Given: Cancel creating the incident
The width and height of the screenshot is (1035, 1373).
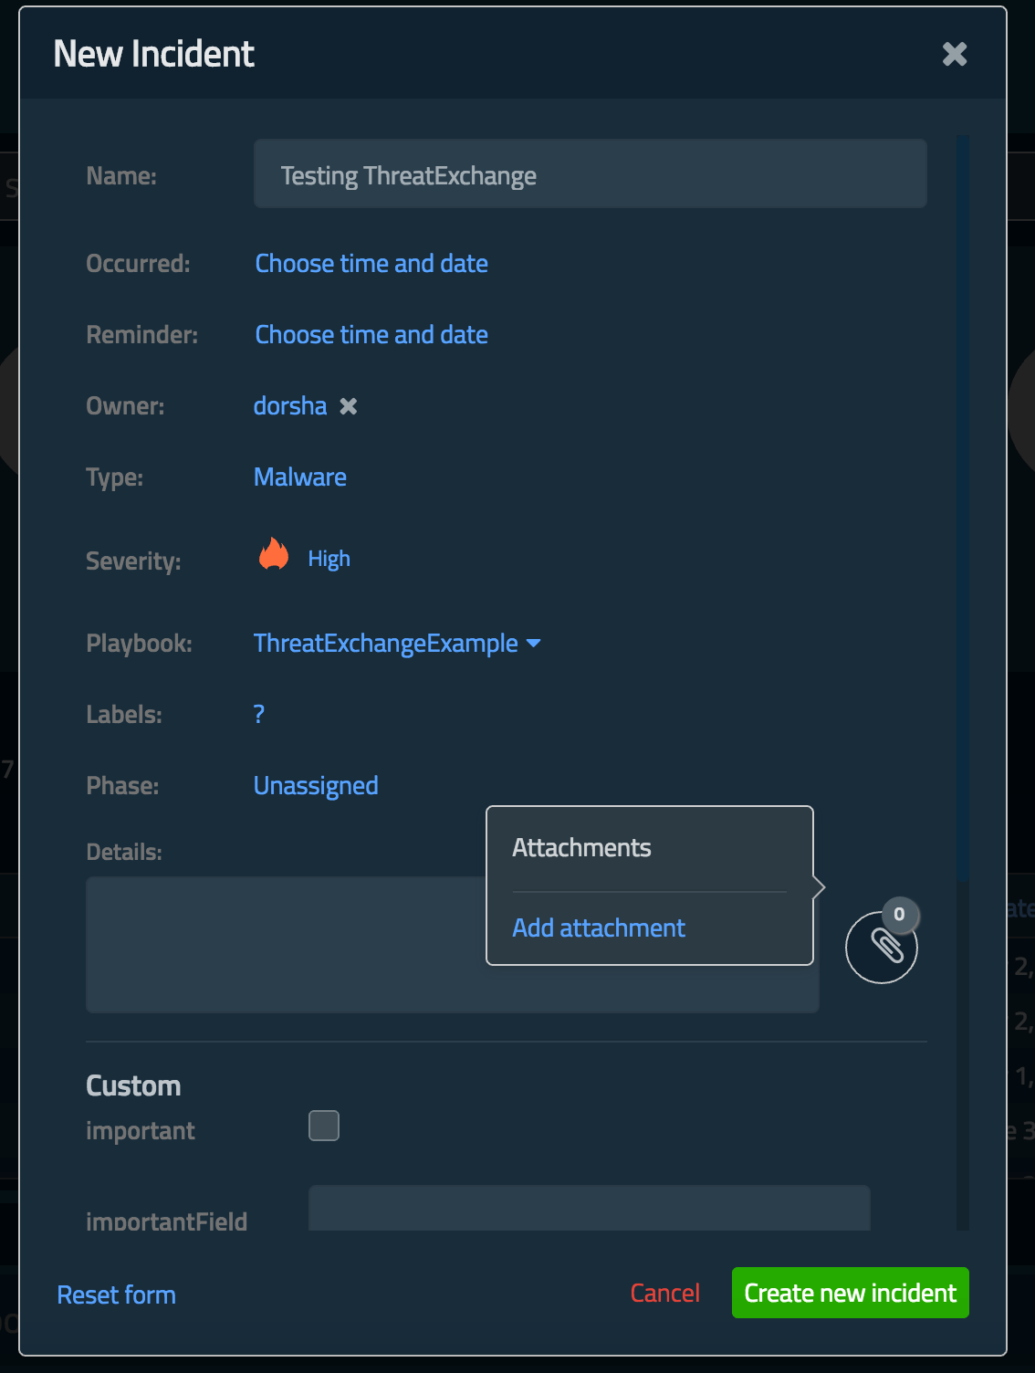Looking at the screenshot, I should click(x=664, y=1293).
